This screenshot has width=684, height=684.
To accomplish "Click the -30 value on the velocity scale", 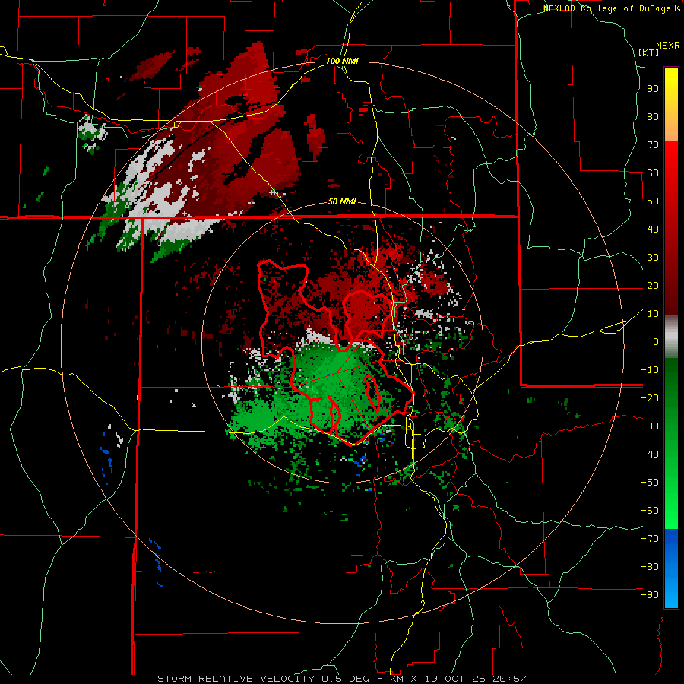I will (x=650, y=426).
